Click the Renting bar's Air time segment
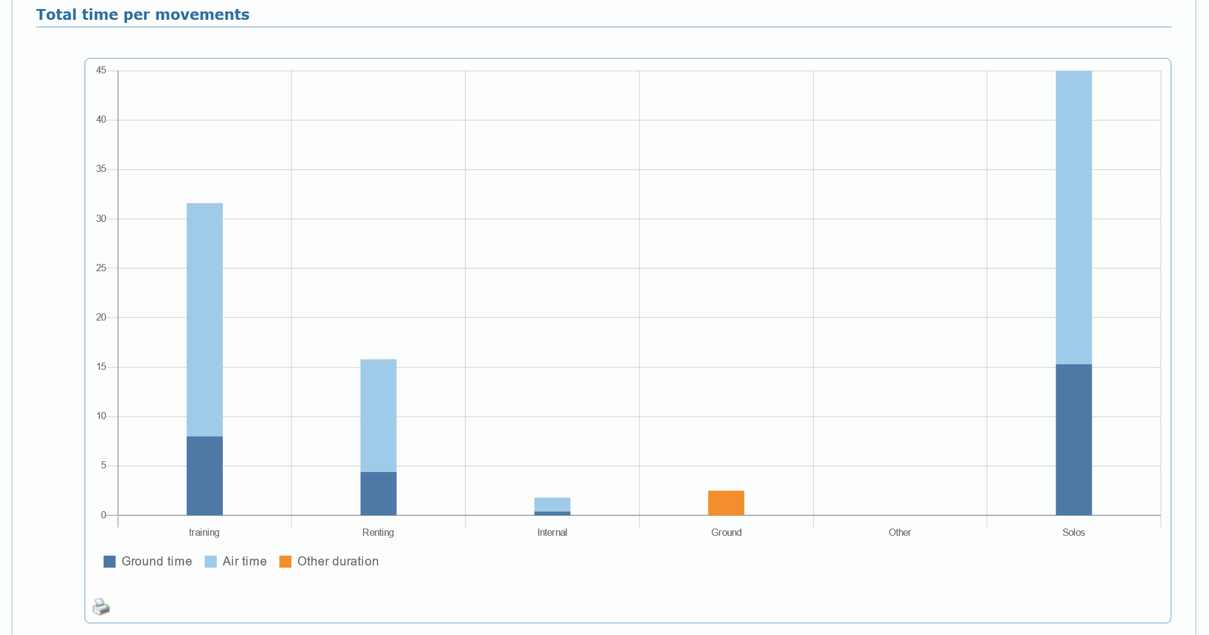1209x635 pixels. click(378, 416)
